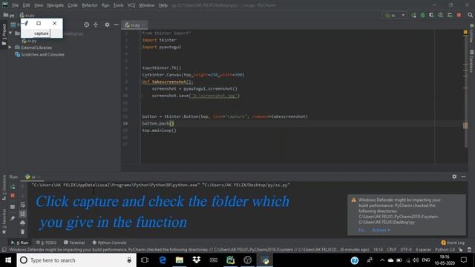The height and width of the screenshot is (267, 475).
Task: Click the Locate/Scroll from Source target icon
Action: click(x=86, y=24)
